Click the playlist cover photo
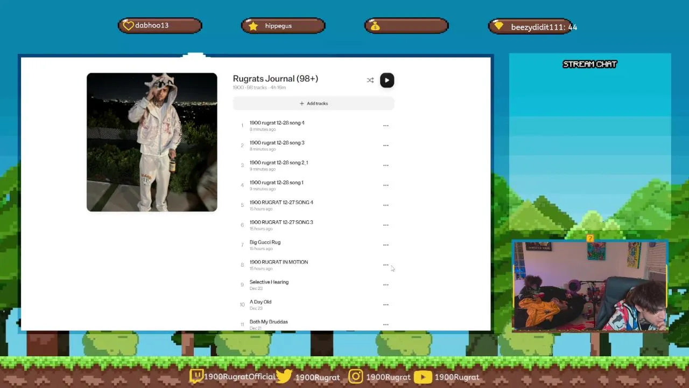Screen dimensions: 689x388 (152, 142)
